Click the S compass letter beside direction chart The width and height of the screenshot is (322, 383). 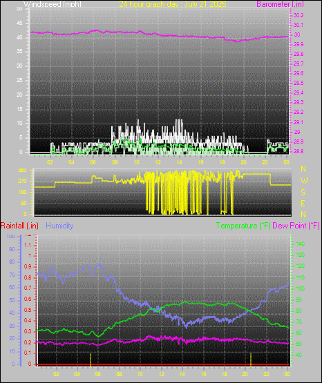pyautogui.click(x=303, y=193)
